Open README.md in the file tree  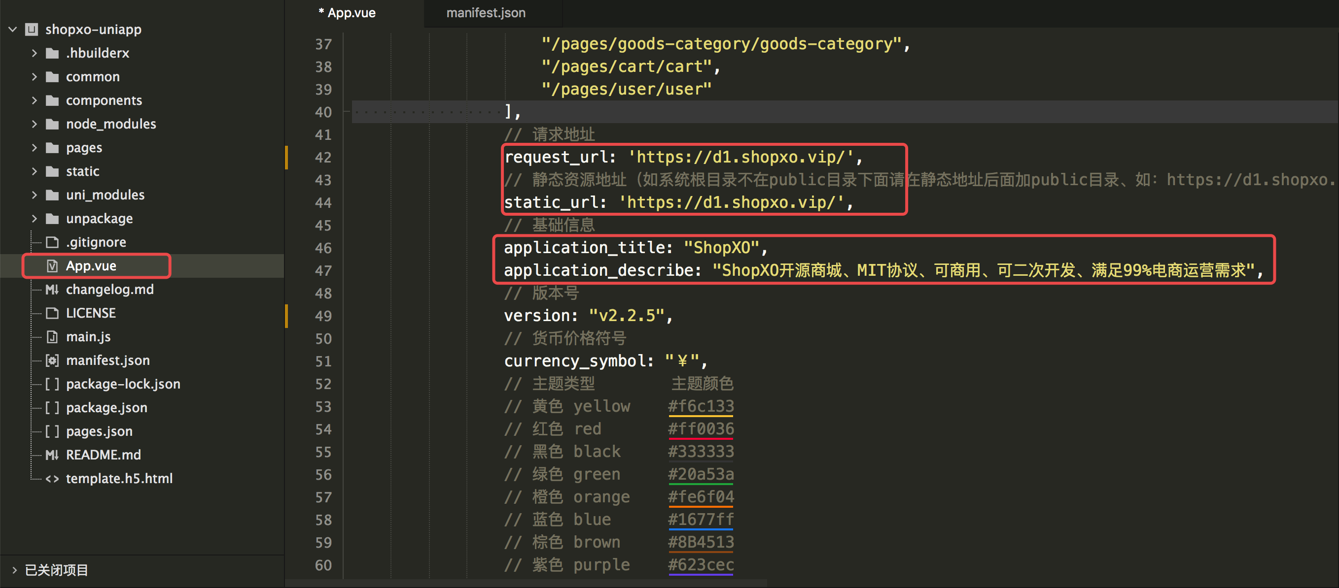click(x=103, y=455)
